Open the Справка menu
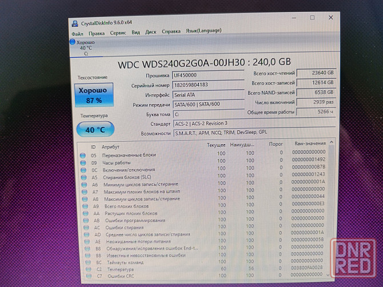Image resolution: width=383 pixels, height=287 pixels. pos(171,31)
